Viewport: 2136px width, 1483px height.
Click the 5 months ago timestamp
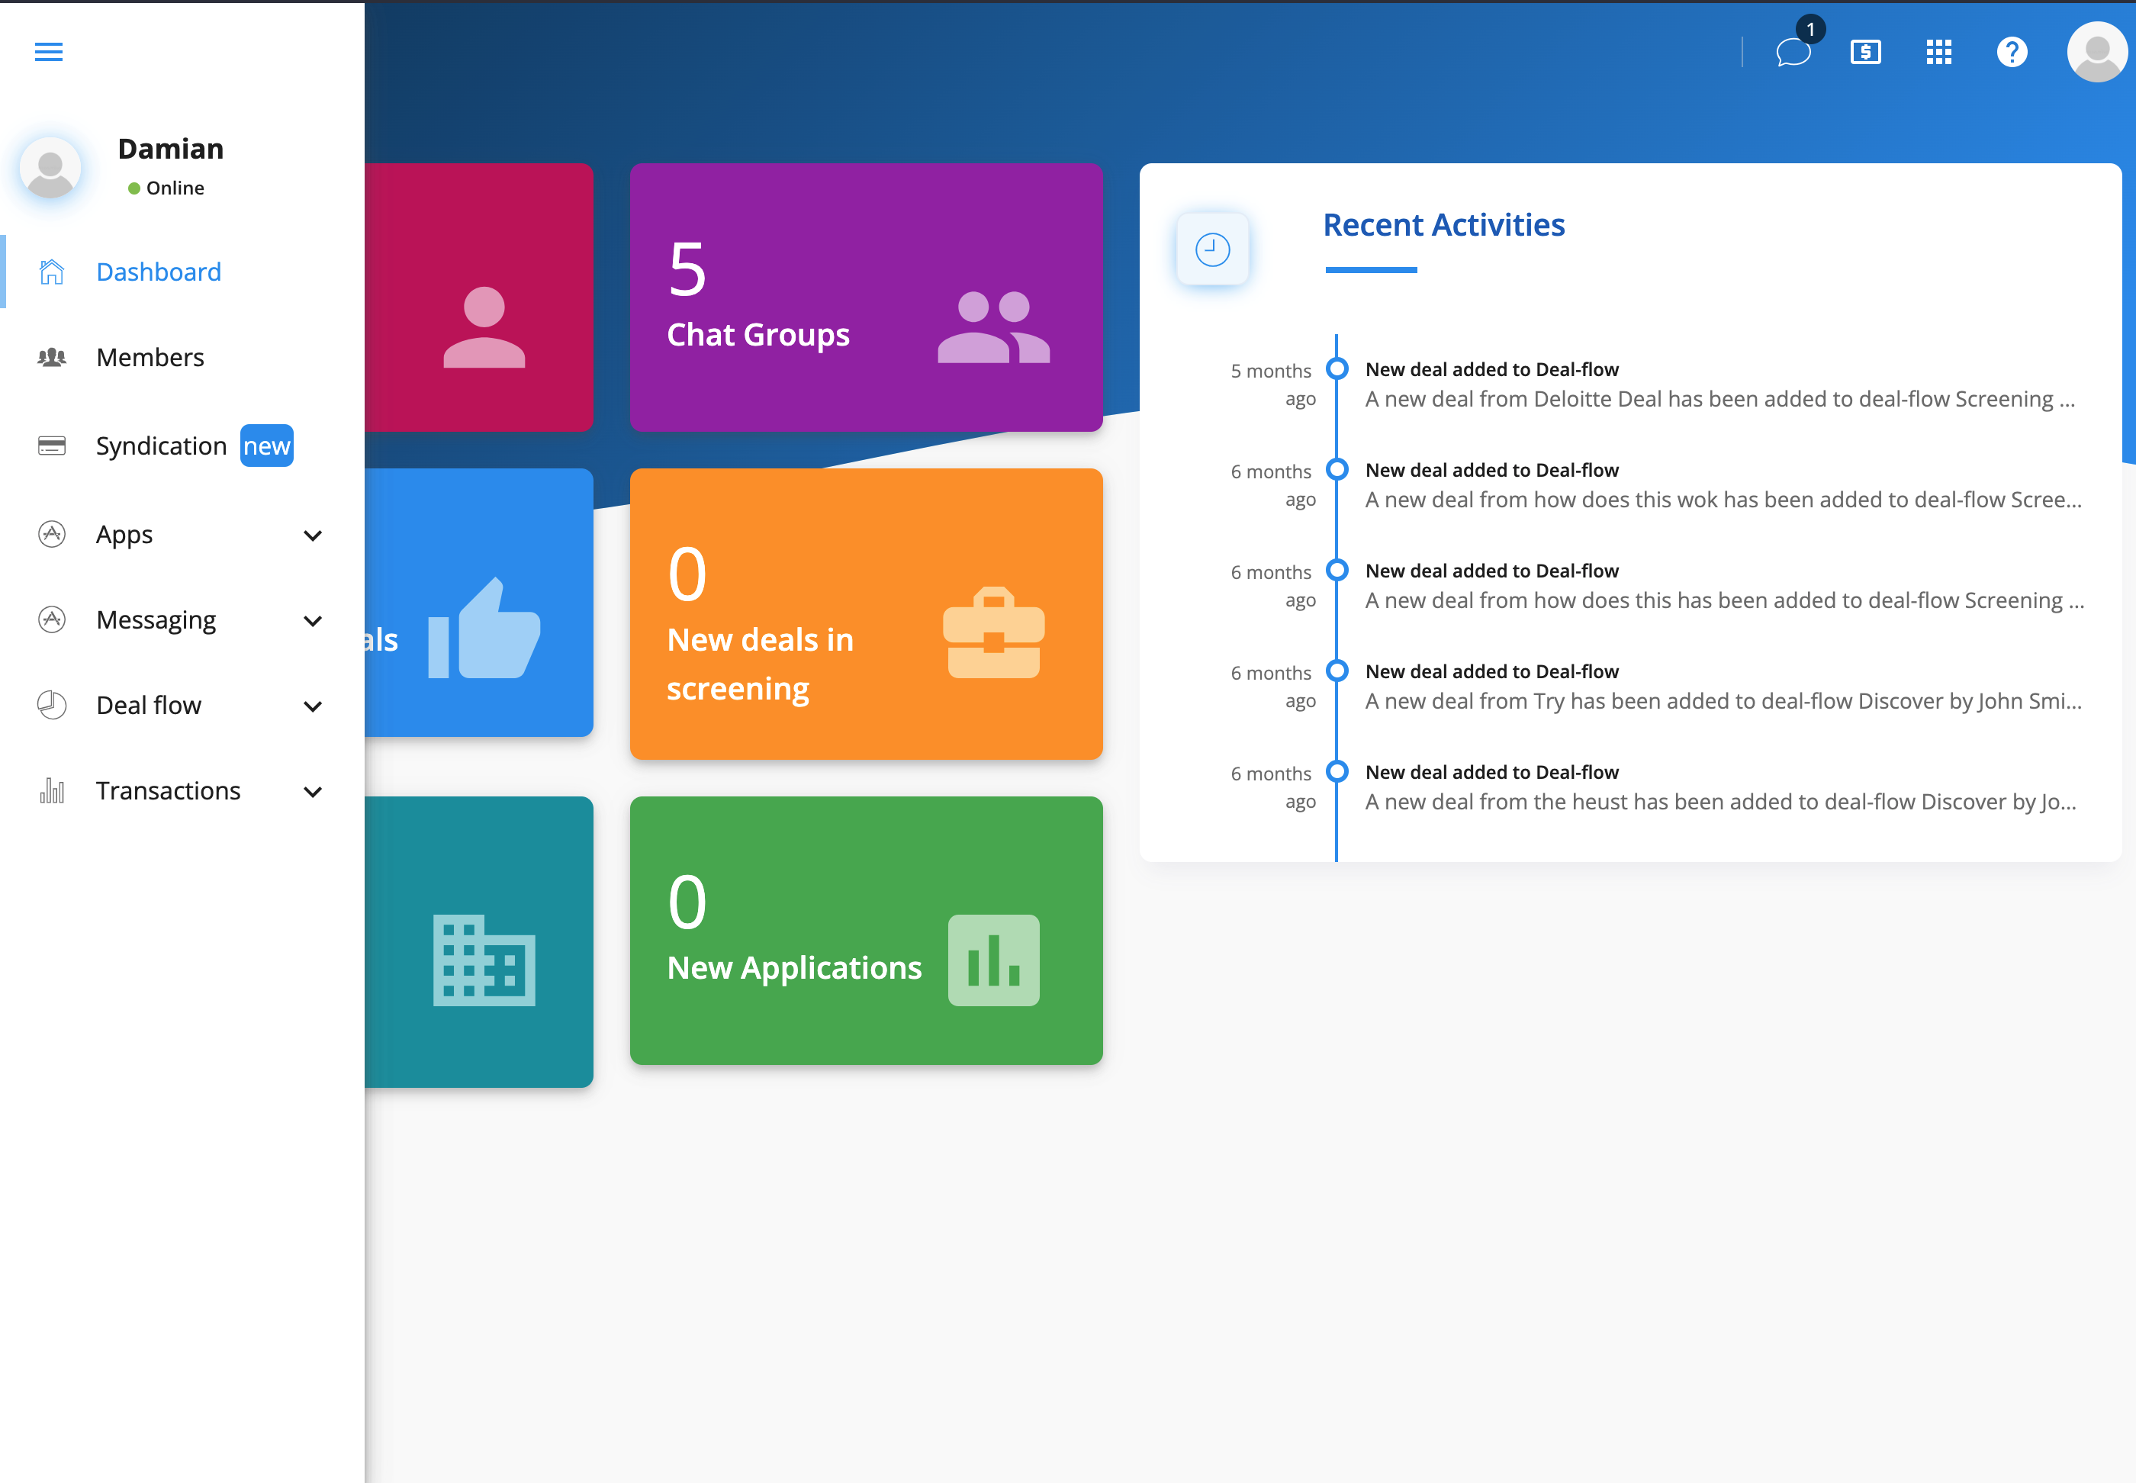(x=1273, y=384)
